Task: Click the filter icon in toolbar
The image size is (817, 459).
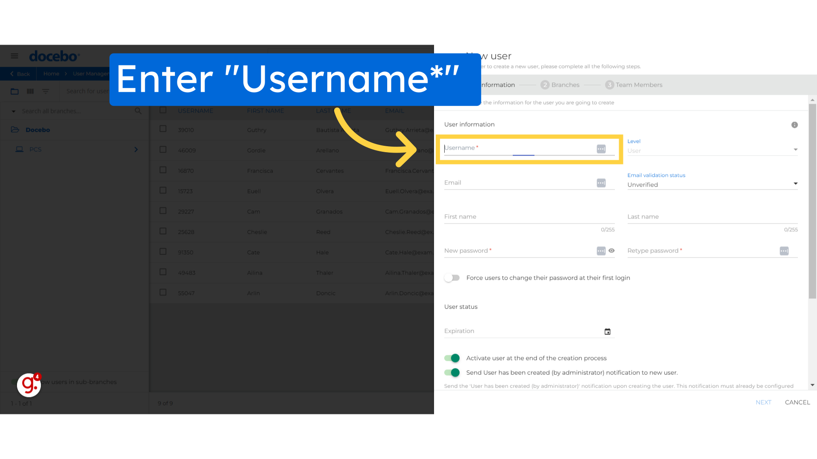Action: (x=46, y=91)
